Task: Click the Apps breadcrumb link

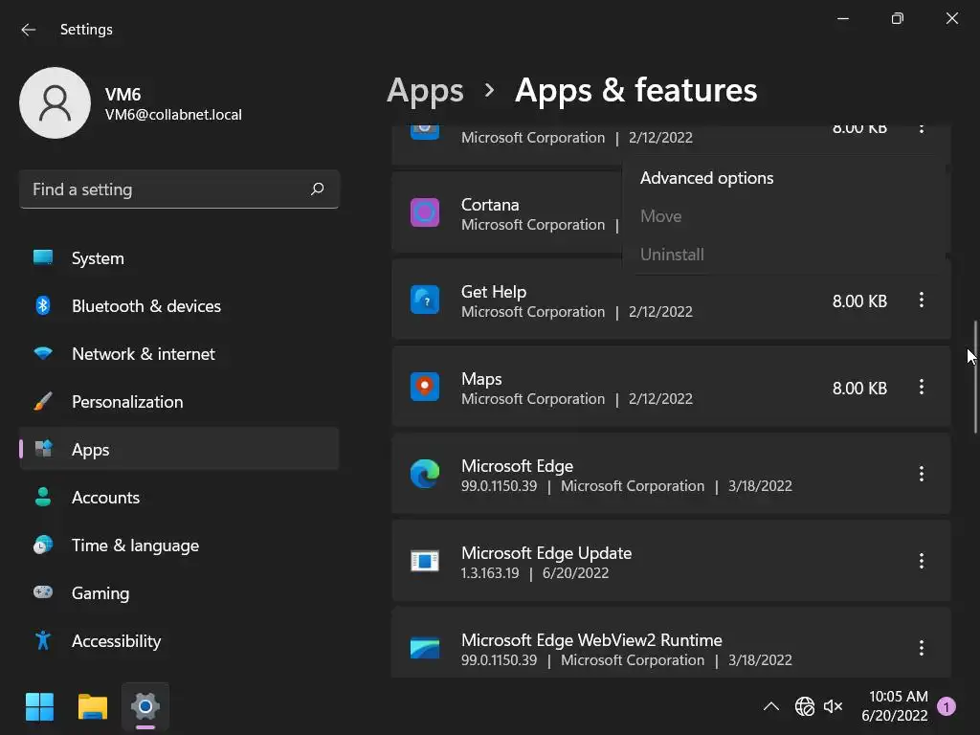Action: (x=425, y=90)
